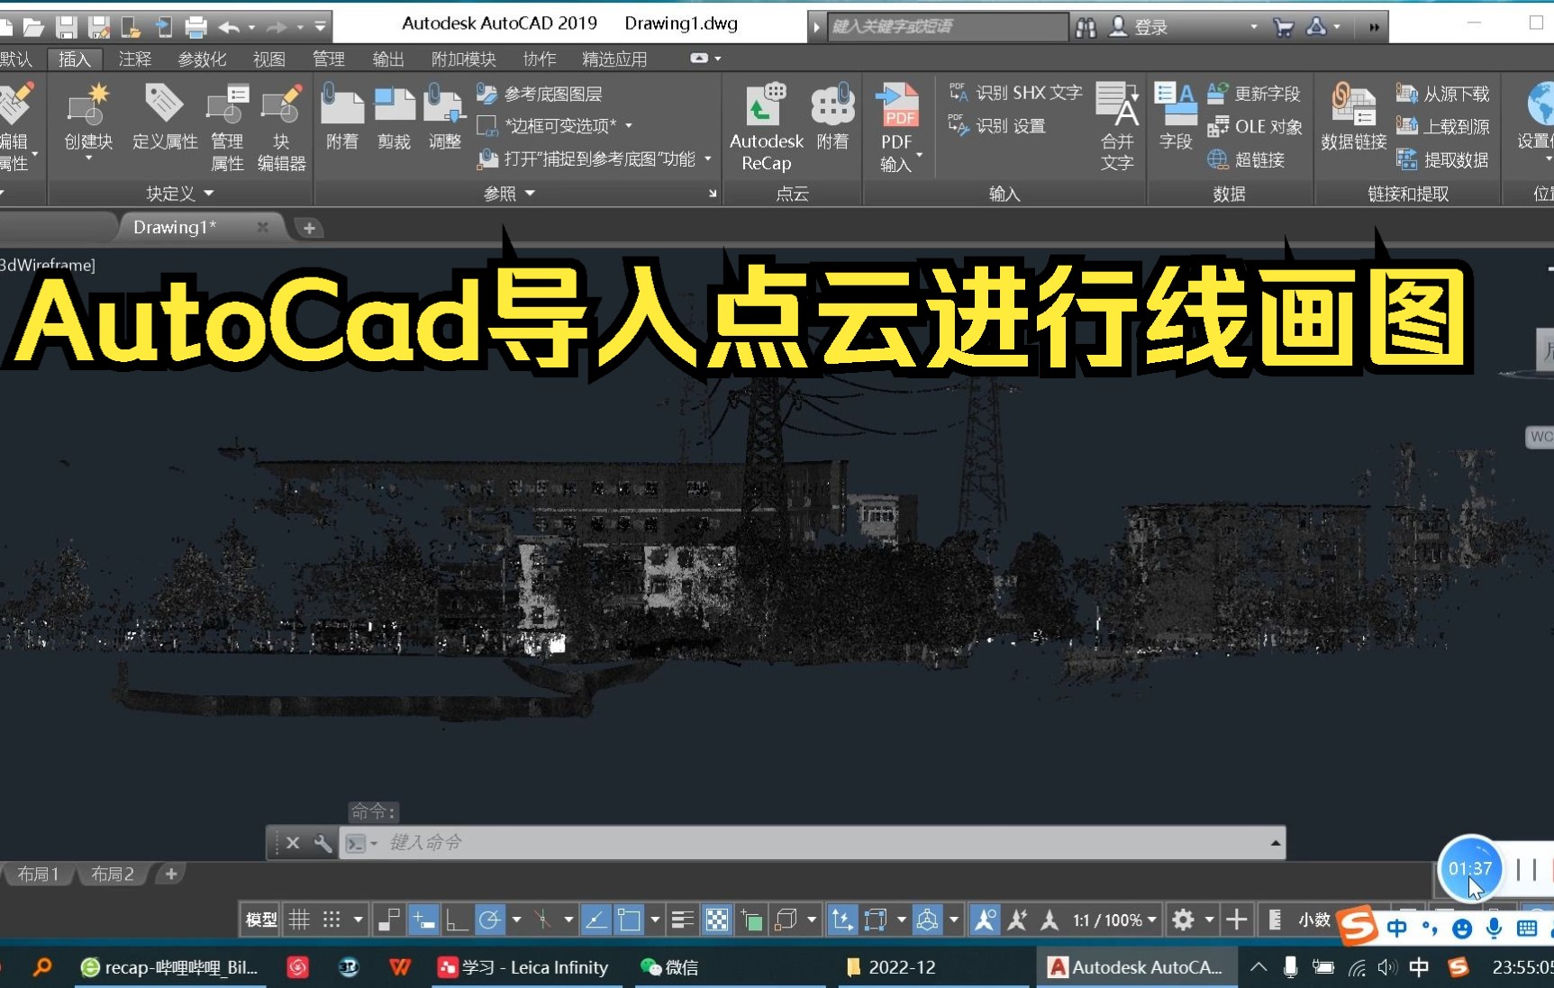The height and width of the screenshot is (988, 1554).
Task: Click Extract Data (提取数据)
Action: tap(1442, 159)
